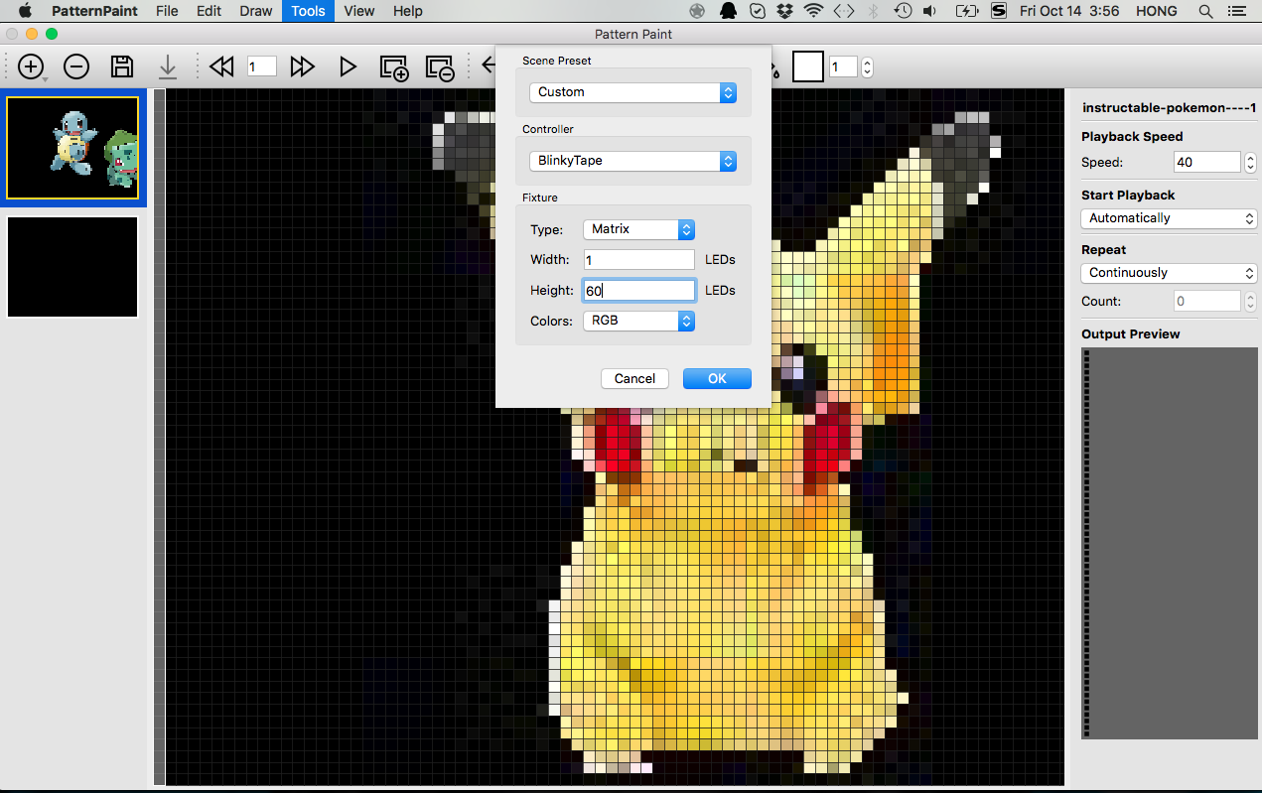Click the brush size stepper arrows

pyautogui.click(x=867, y=67)
